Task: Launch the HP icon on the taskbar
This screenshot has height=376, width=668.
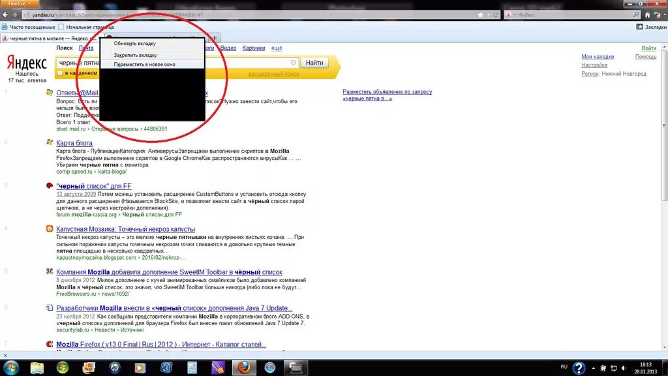Action: (x=115, y=368)
